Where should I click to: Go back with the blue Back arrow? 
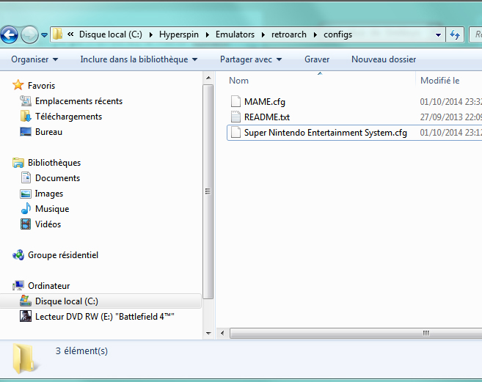tap(10, 34)
